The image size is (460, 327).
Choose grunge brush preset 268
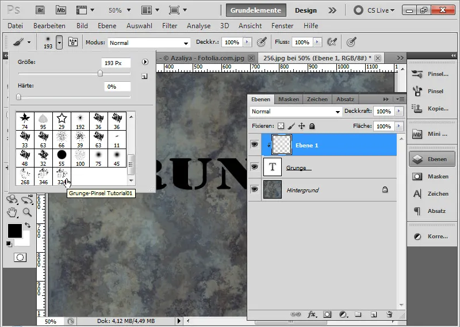[25, 176]
